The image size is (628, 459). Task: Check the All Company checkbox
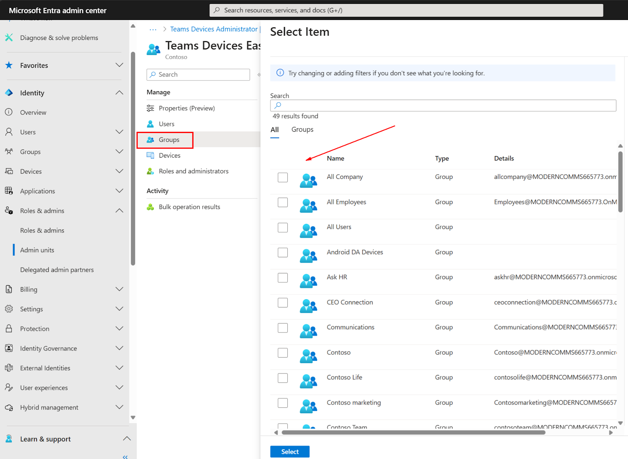283,177
